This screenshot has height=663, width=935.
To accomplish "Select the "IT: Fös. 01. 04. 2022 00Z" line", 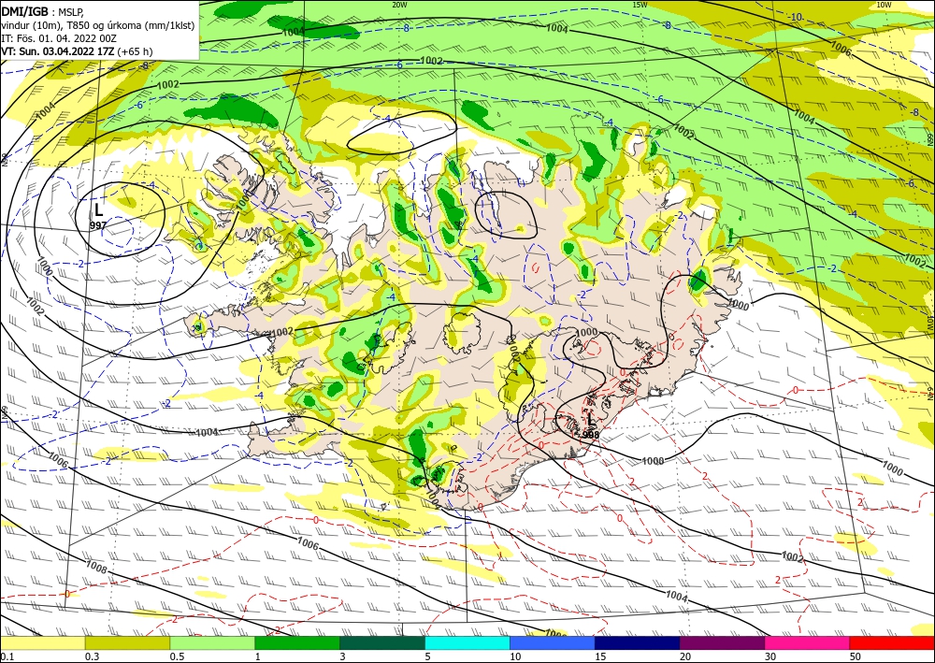I will pyautogui.click(x=59, y=38).
